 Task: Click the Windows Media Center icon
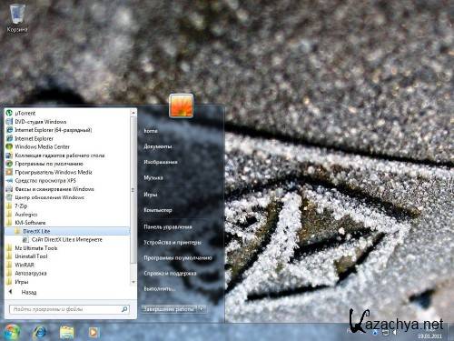[x=9, y=146]
